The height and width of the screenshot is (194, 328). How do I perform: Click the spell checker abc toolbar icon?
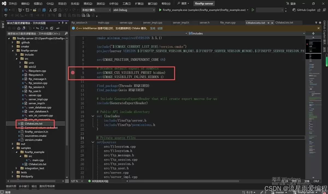pyautogui.click(x=6, y=15)
